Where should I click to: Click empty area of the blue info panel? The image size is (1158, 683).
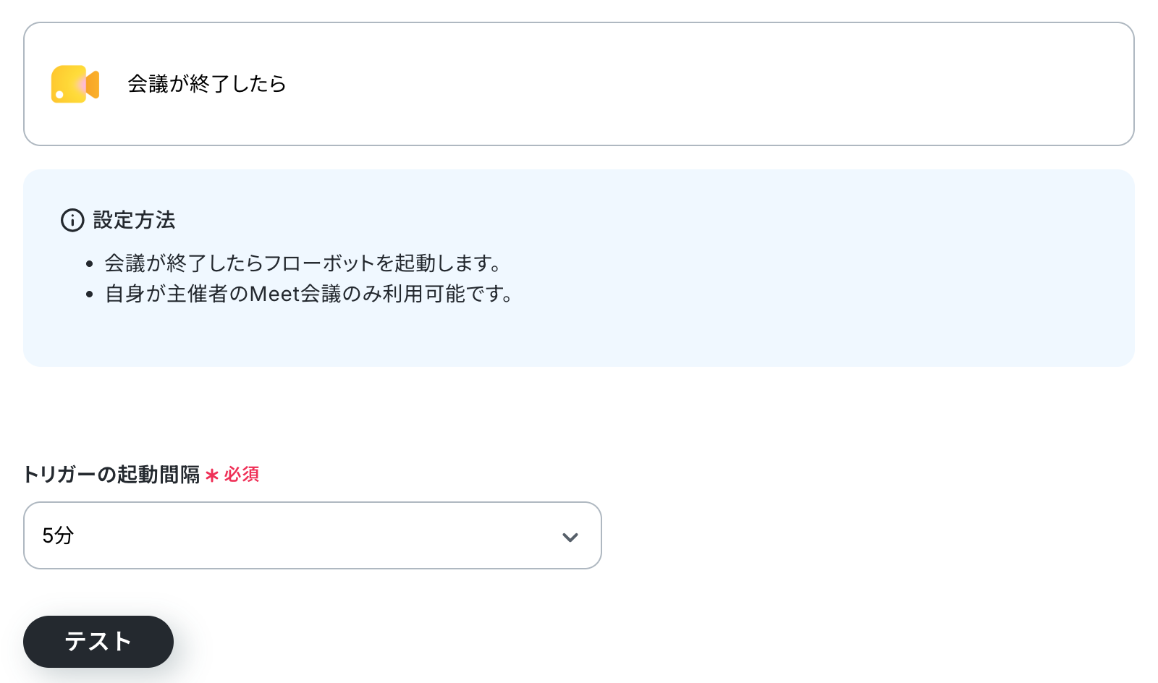[x=796, y=289]
